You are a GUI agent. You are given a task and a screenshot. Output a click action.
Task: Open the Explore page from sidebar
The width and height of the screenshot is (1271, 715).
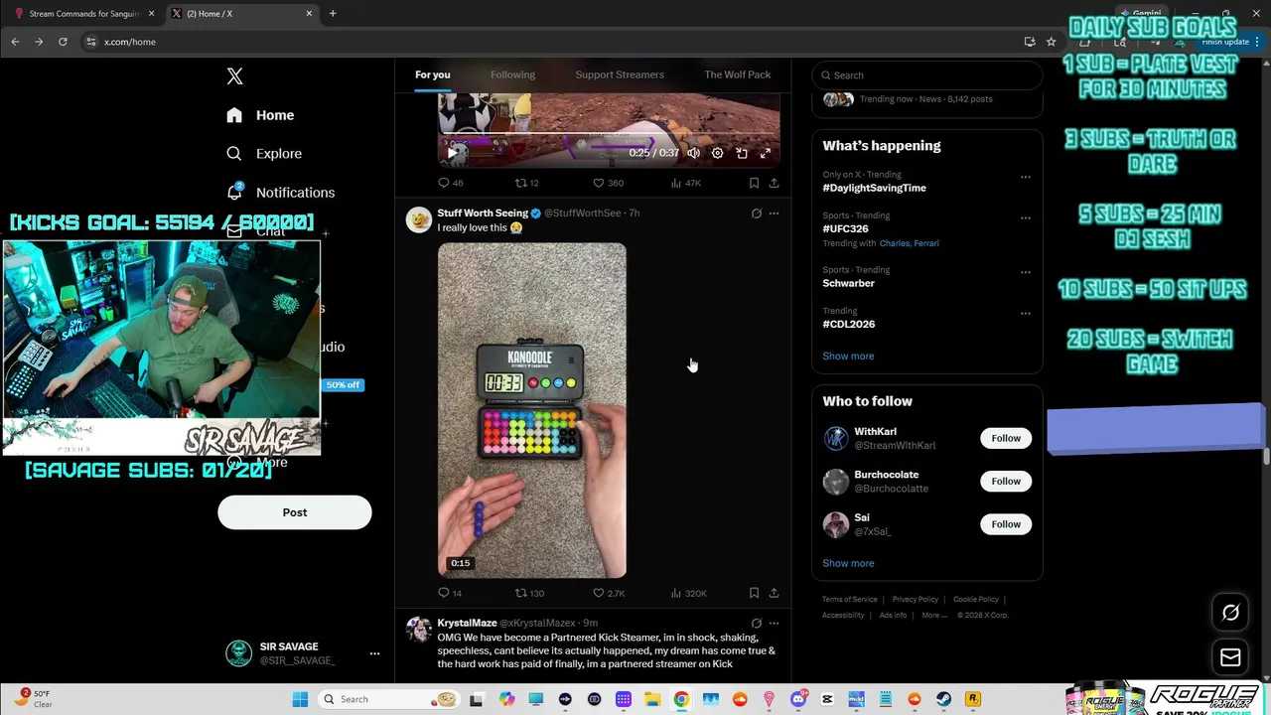click(264, 154)
